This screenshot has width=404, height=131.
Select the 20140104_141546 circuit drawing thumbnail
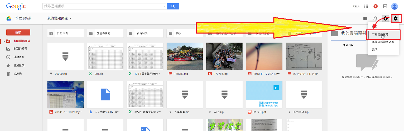(304, 56)
